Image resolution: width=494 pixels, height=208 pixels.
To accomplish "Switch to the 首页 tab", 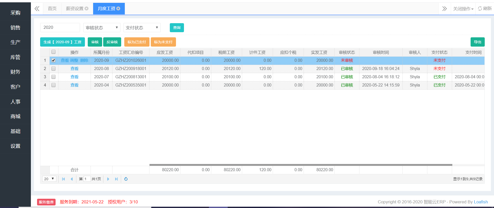I will click(x=52, y=8).
